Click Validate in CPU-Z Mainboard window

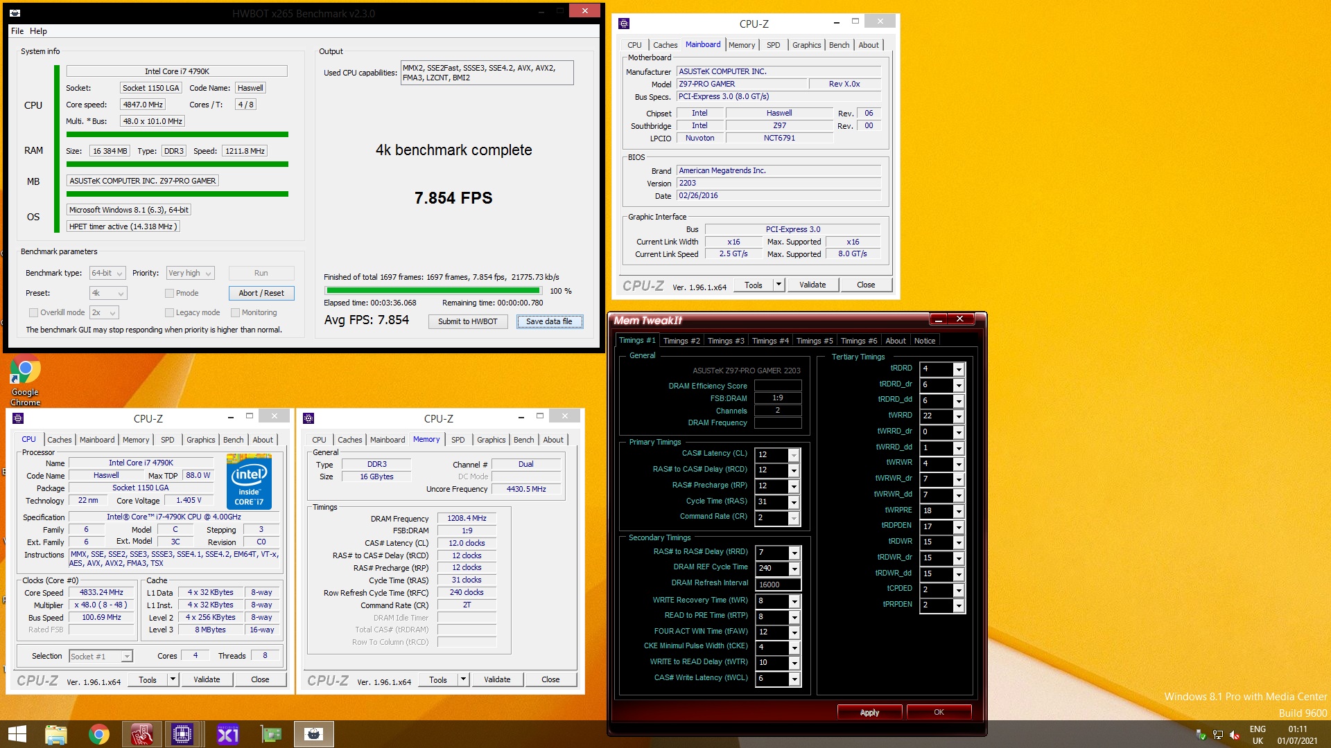tap(812, 285)
